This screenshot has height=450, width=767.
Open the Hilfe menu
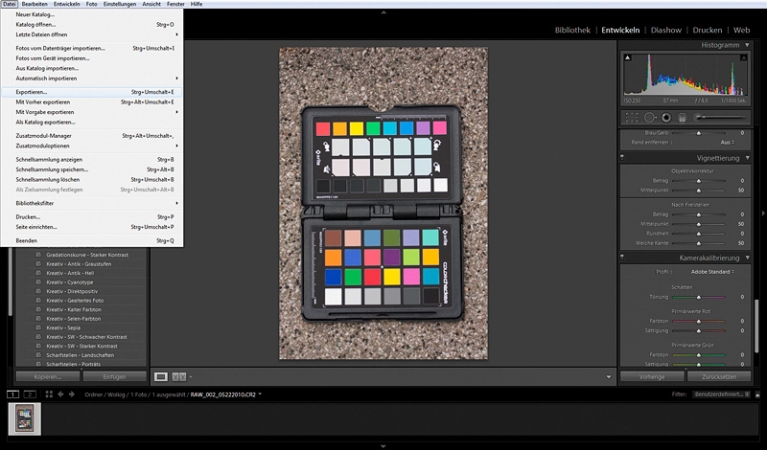[x=197, y=4]
